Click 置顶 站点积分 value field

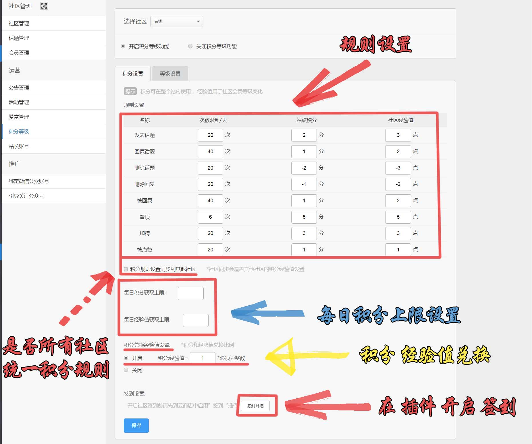pyautogui.click(x=304, y=217)
